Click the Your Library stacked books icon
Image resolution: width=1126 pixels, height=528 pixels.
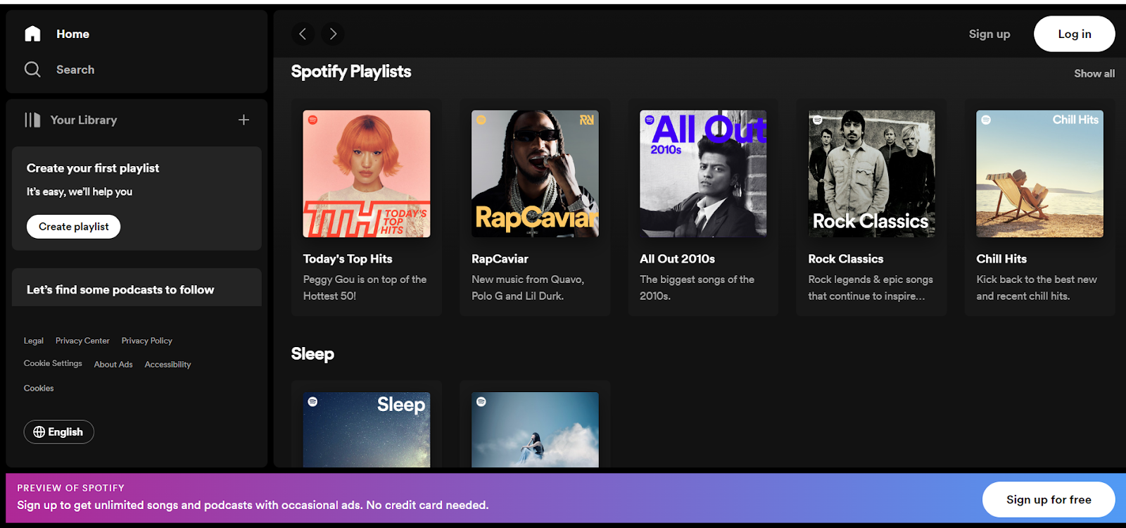(32, 120)
